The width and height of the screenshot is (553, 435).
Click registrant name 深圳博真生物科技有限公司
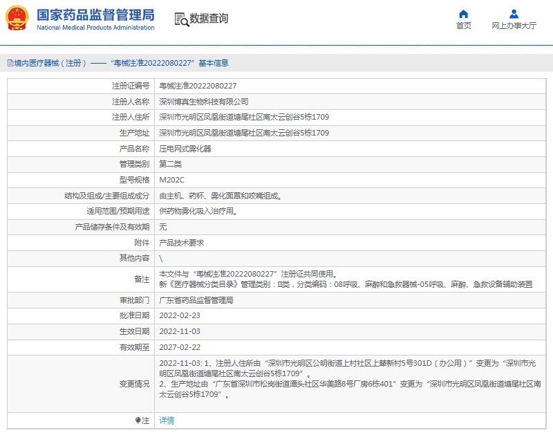(x=204, y=102)
